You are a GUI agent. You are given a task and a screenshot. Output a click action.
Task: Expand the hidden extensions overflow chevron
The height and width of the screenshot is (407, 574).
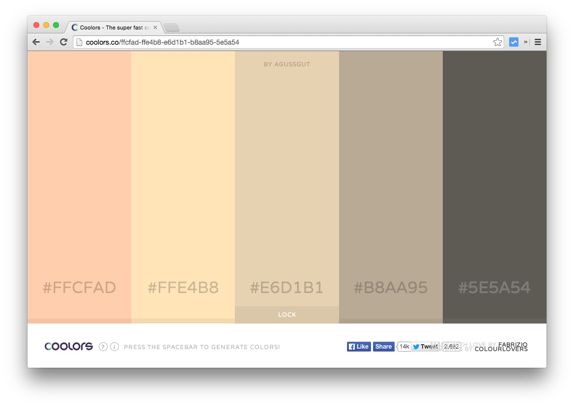525,42
